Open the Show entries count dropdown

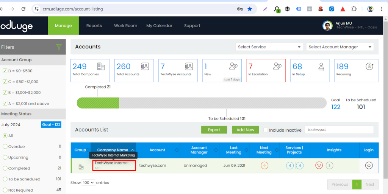(x=89, y=183)
